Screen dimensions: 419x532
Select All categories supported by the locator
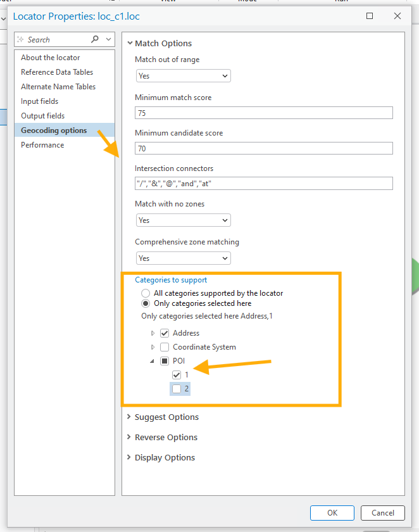point(146,293)
